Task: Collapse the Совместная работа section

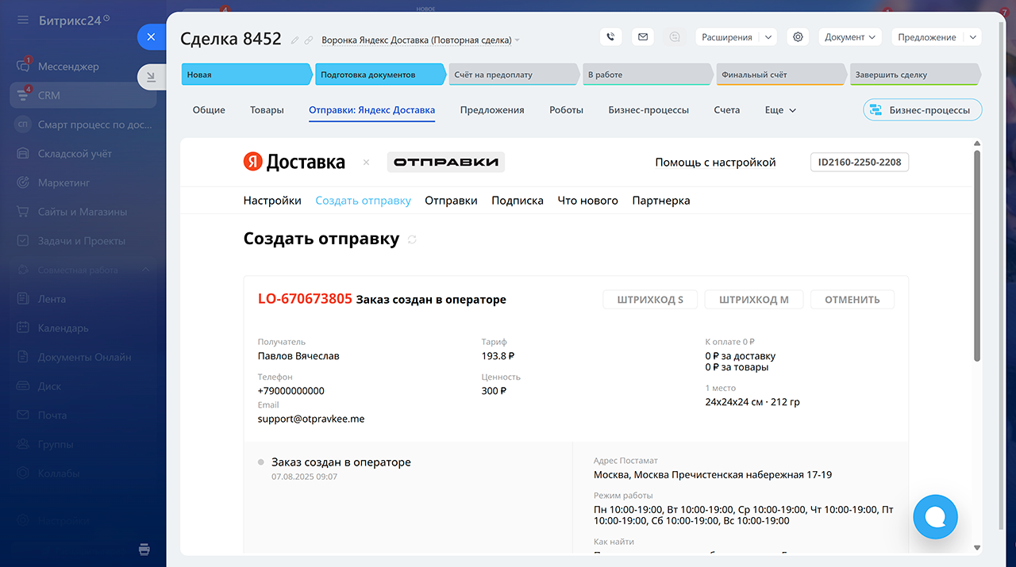Action: tap(145, 270)
